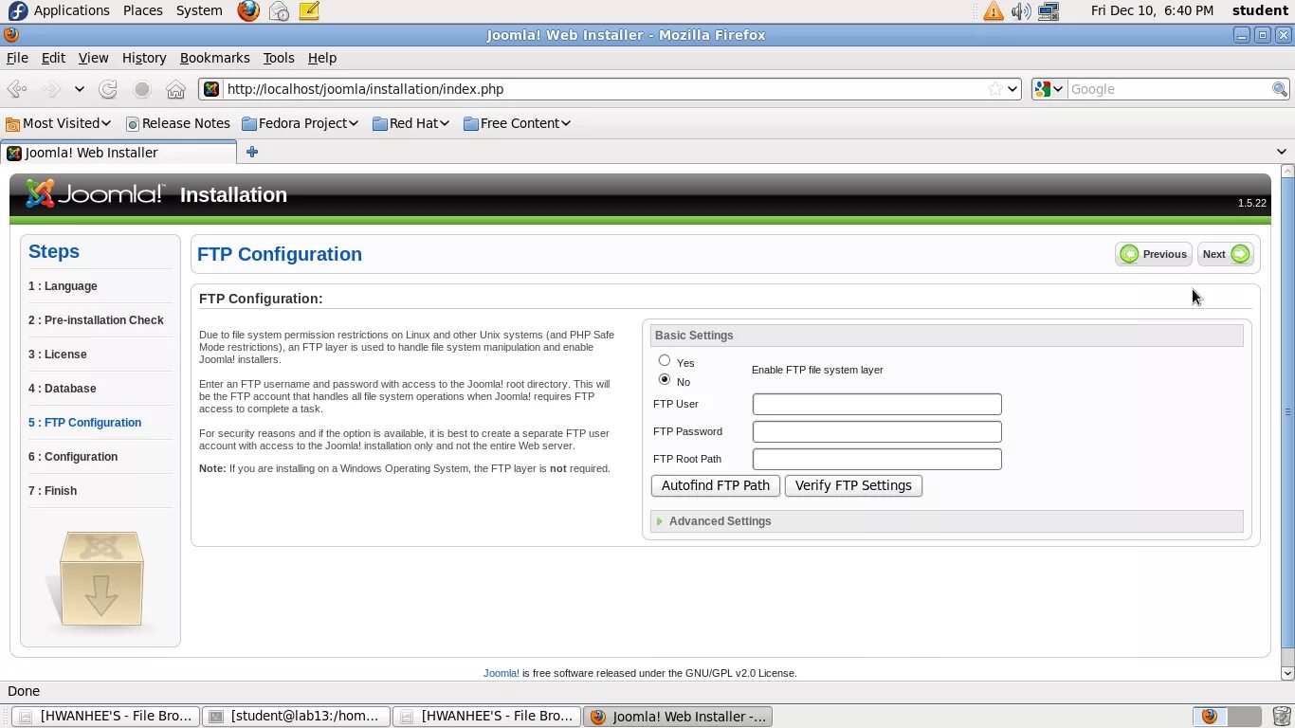Viewport: 1295px width, 728px height.
Task: Open the Release Notes bookmark
Action: (178, 123)
